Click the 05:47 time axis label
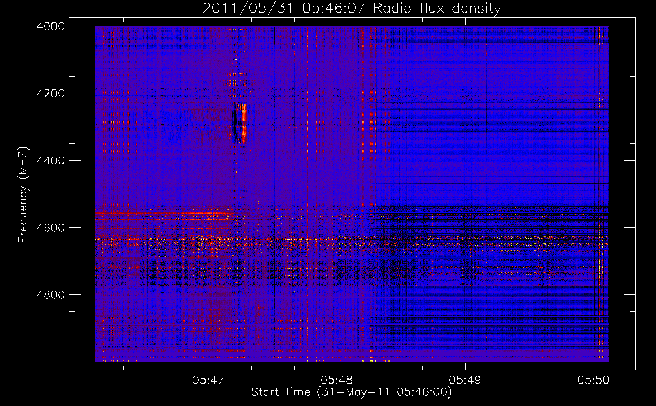Viewport: 656px width, 406px height. [208, 380]
